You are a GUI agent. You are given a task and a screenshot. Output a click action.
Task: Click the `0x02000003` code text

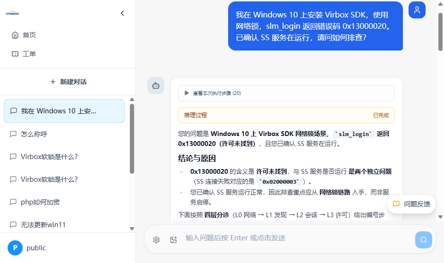(279, 182)
